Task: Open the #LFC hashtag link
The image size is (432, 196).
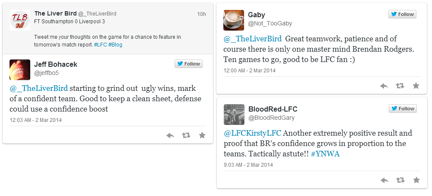Action: (x=100, y=44)
